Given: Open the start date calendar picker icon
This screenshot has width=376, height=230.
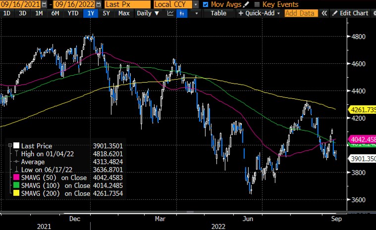Looking at the screenshot, I should click(44, 4).
